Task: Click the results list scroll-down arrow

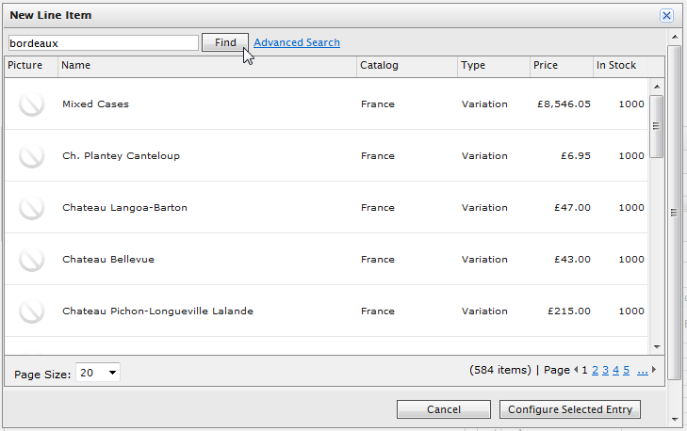Action: tap(656, 347)
